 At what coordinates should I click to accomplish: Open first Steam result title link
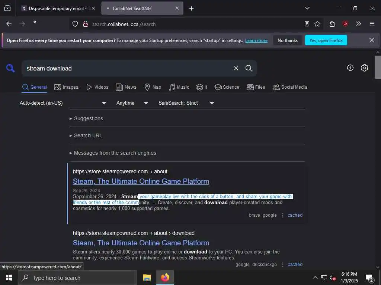click(x=141, y=181)
